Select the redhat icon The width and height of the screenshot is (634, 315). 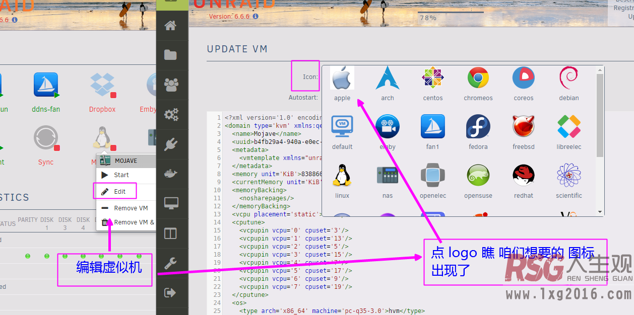(x=524, y=175)
